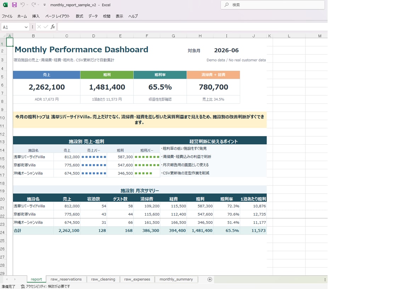Click the ADR 17,673 円 cell
Image resolution: width=408 pixels, height=289 pixels.
click(x=47, y=99)
